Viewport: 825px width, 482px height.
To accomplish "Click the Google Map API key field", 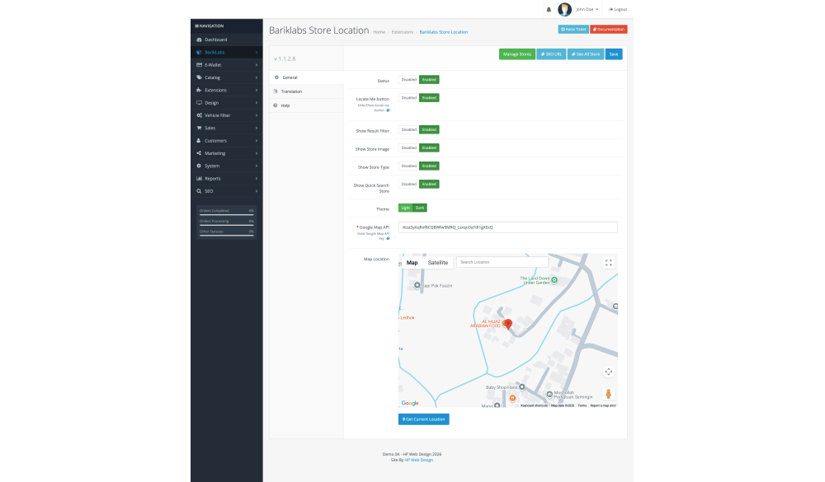I will 507,227.
